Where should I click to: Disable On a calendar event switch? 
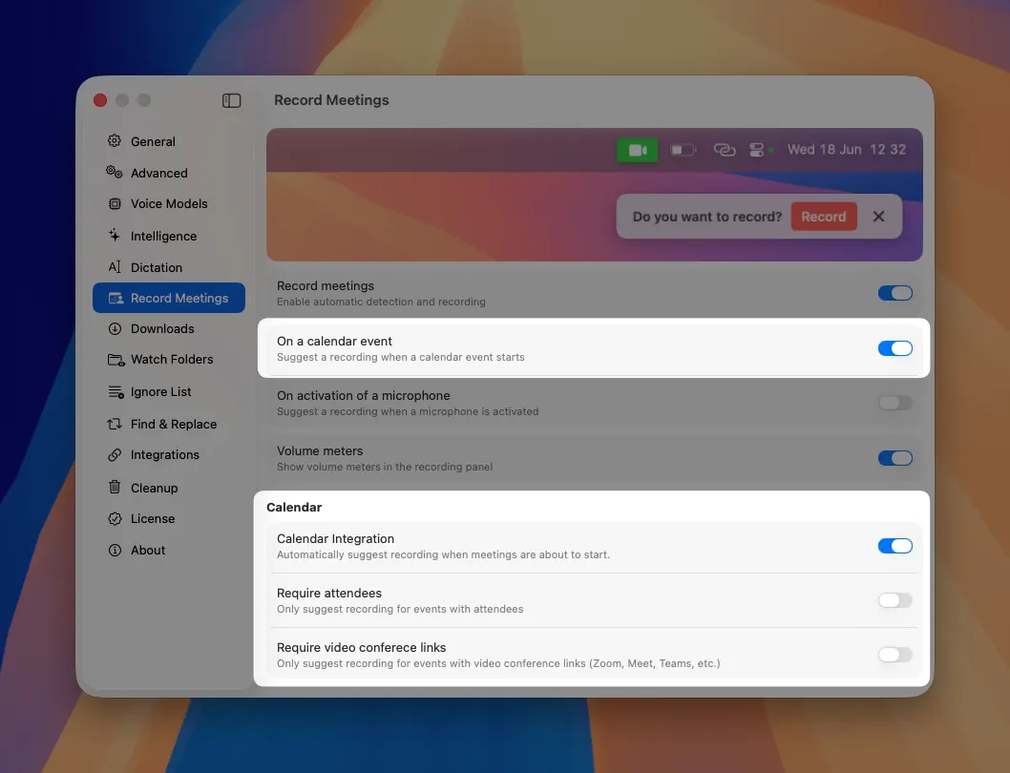pos(895,348)
